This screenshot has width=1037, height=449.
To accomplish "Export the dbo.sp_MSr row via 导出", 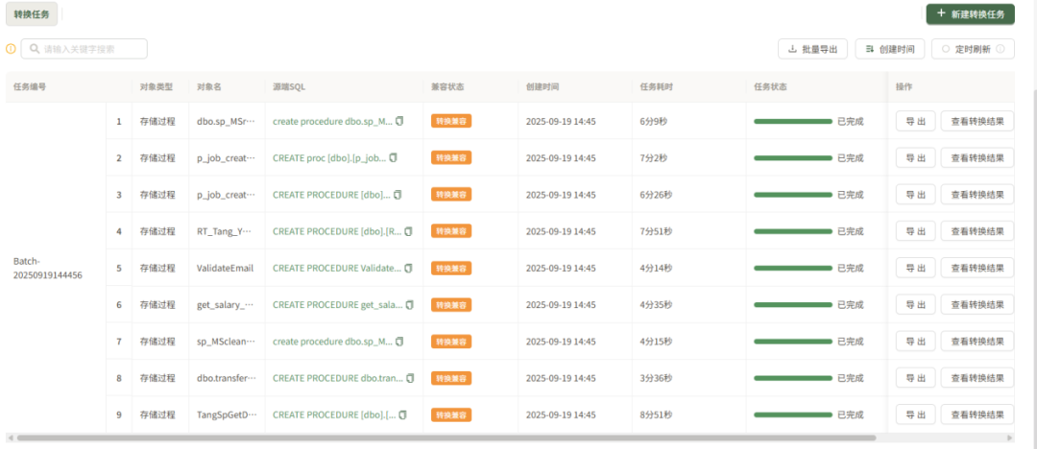I will pos(915,122).
